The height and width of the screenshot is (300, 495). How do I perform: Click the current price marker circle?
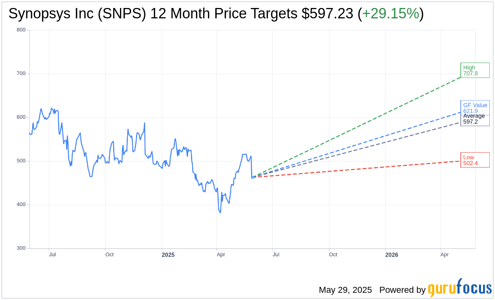[x=252, y=177]
